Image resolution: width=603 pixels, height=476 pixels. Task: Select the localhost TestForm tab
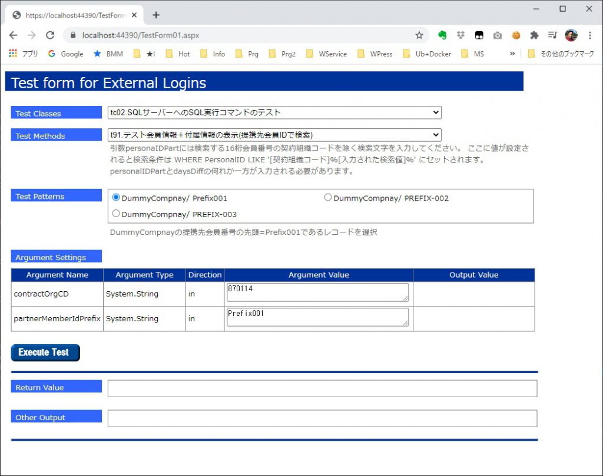[x=75, y=15]
